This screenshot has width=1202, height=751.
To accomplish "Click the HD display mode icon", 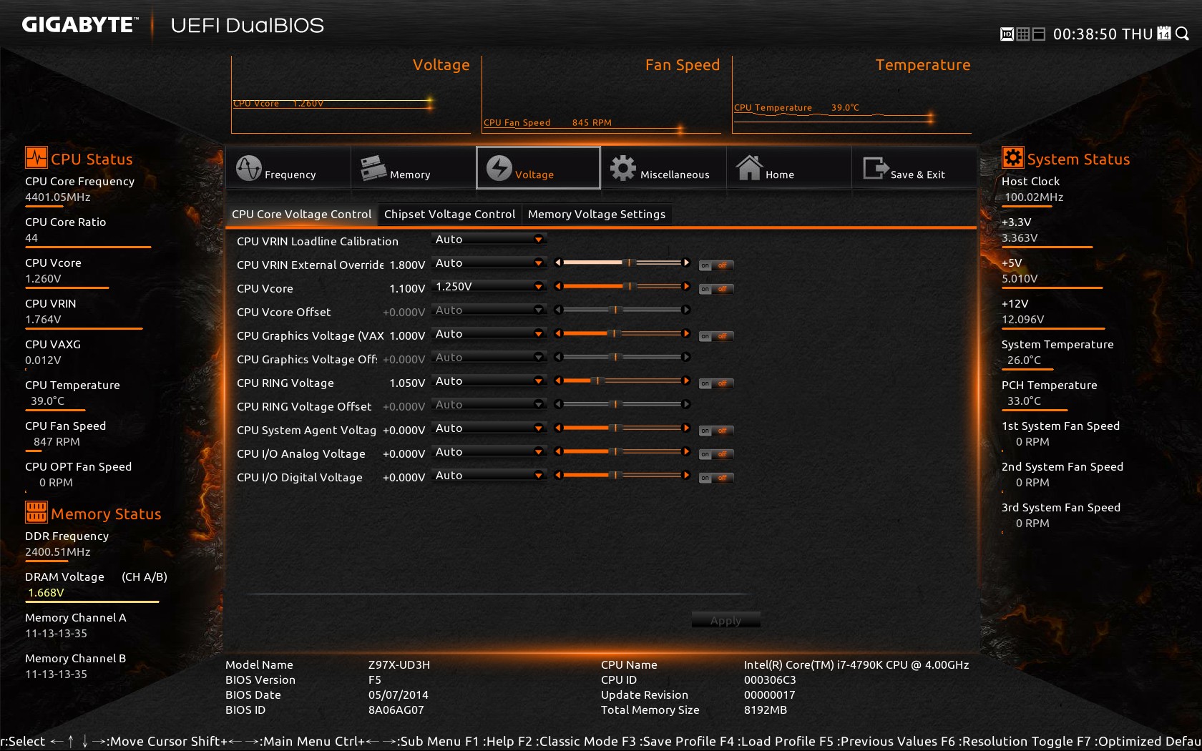I will (x=1006, y=34).
